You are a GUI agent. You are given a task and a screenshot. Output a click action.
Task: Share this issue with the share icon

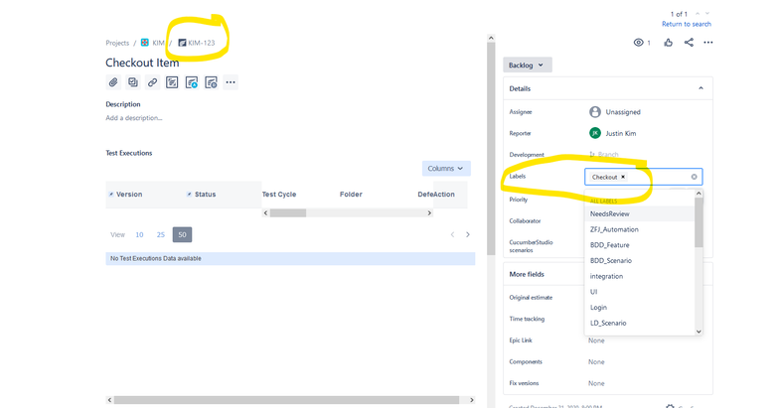pyautogui.click(x=689, y=43)
